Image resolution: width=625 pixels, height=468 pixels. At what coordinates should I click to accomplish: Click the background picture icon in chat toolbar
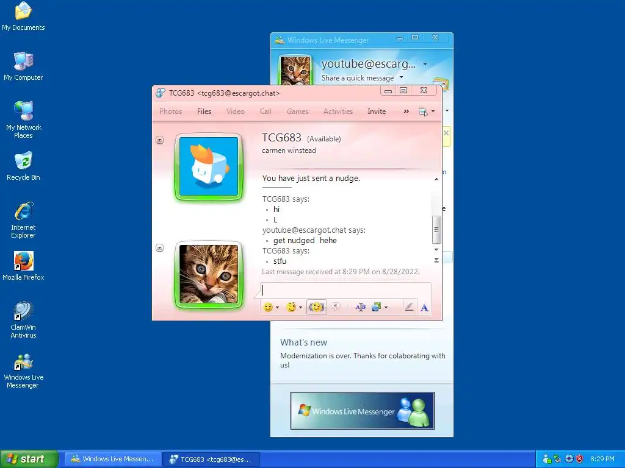pyautogui.click(x=376, y=307)
